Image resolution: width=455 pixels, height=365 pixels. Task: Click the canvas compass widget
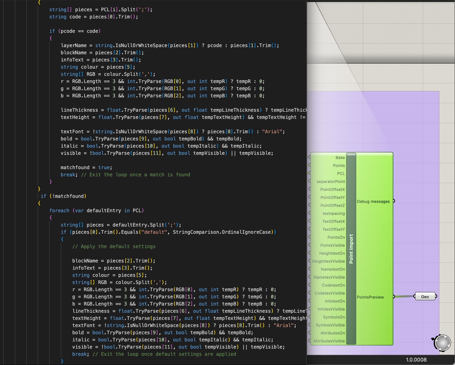(x=442, y=343)
